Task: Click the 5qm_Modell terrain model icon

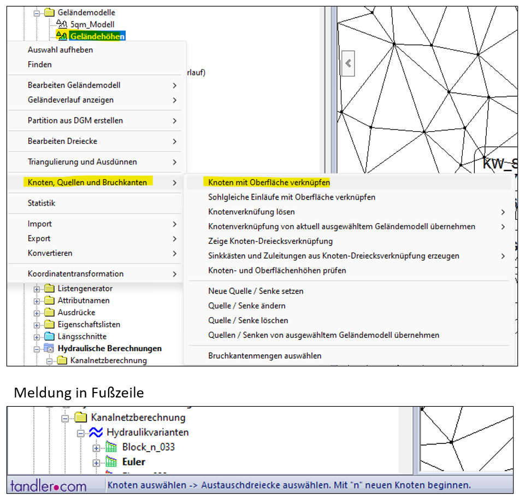Action: click(x=62, y=25)
